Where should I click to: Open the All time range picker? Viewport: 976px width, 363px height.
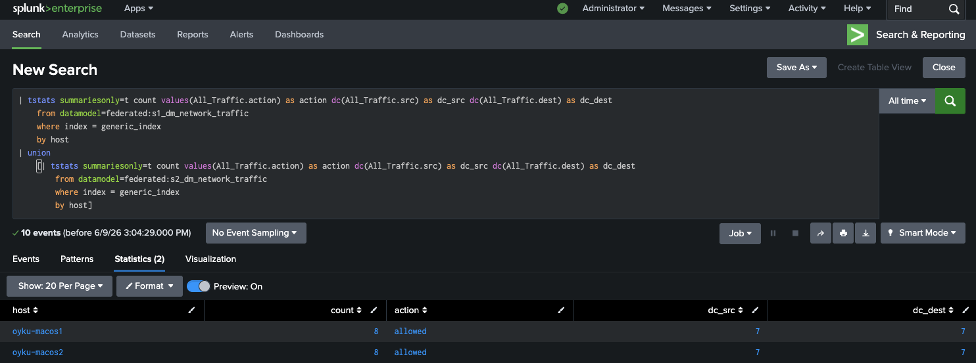click(x=907, y=101)
